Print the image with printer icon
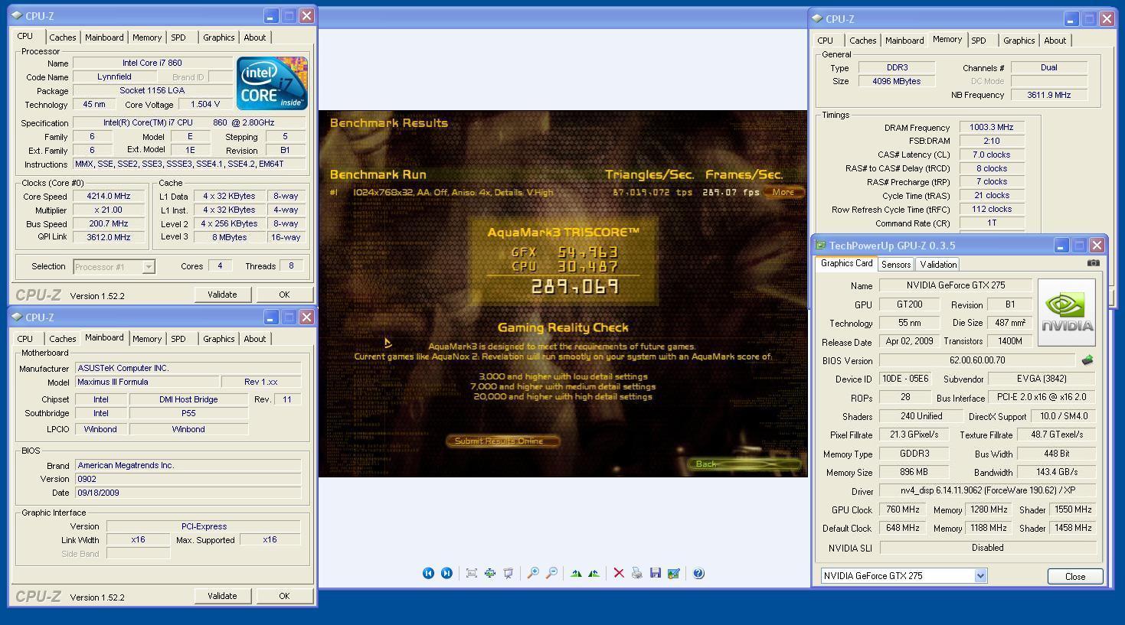The width and height of the screenshot is (1125, 625). tap(637, 573)
